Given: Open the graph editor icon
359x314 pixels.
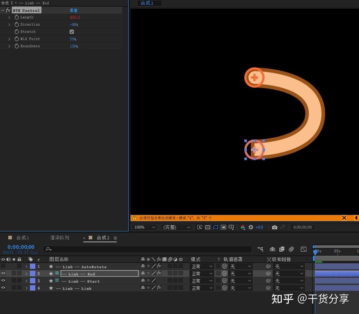Looking at the screenshot, I should coord(303,249).
